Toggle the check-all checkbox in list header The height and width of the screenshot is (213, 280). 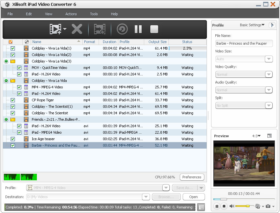pos(11,42)
